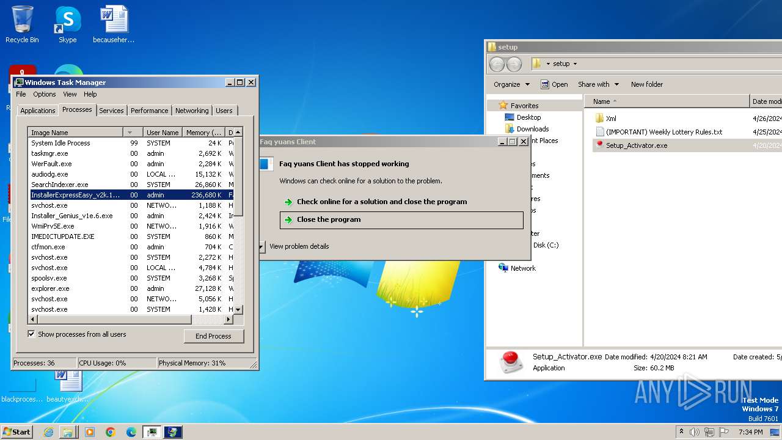
Task: Select the Xml folder
Action: 611,119
